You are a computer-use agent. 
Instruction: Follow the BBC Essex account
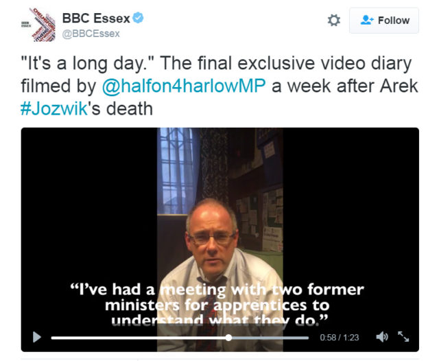tap(384, 21)
